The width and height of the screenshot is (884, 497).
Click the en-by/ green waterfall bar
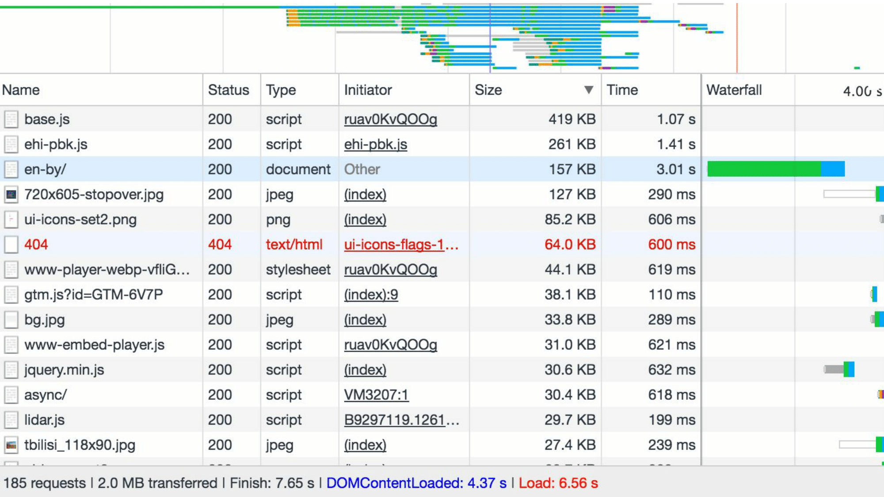click(764, 169)
